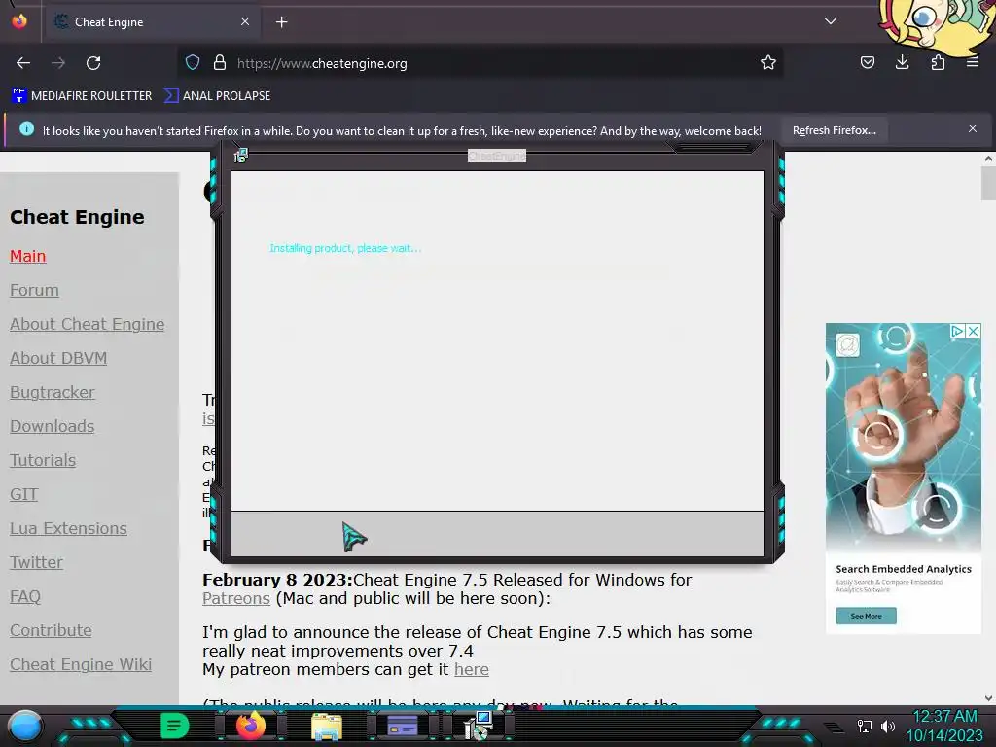The image size is (996, 747).
Task: Click the network tray icon
Action: click(x=865, y=726)
